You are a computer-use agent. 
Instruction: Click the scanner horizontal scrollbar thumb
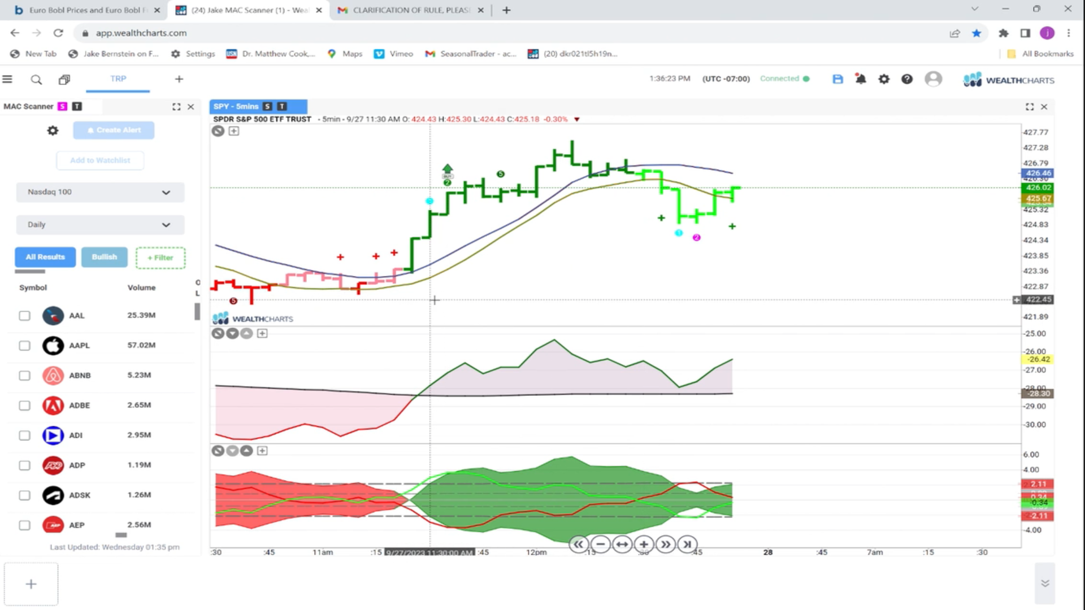tap(121, 534)
